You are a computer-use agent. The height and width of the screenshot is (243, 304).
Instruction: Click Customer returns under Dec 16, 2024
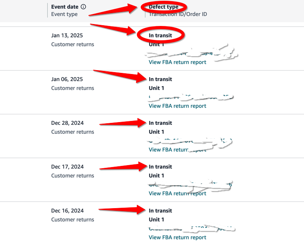click(73, 219)
